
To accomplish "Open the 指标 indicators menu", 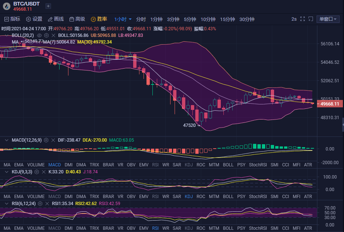I will pos(12,19).
